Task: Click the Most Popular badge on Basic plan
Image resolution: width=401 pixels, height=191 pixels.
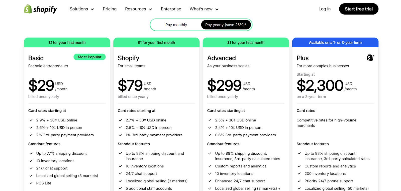Action: coord(89,57)
